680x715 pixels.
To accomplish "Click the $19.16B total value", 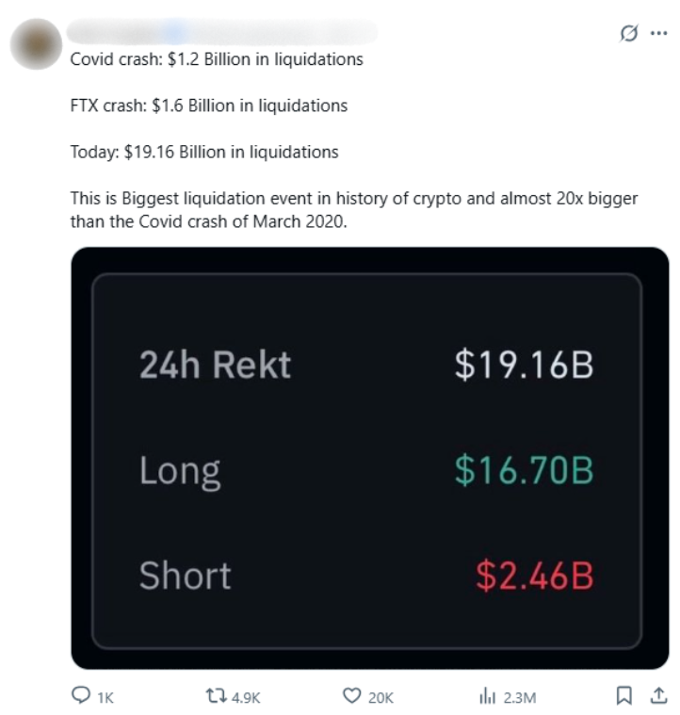I will coord(524,364).
